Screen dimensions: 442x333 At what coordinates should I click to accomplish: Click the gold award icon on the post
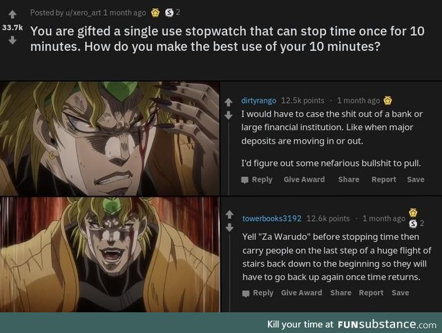point(155,12)
